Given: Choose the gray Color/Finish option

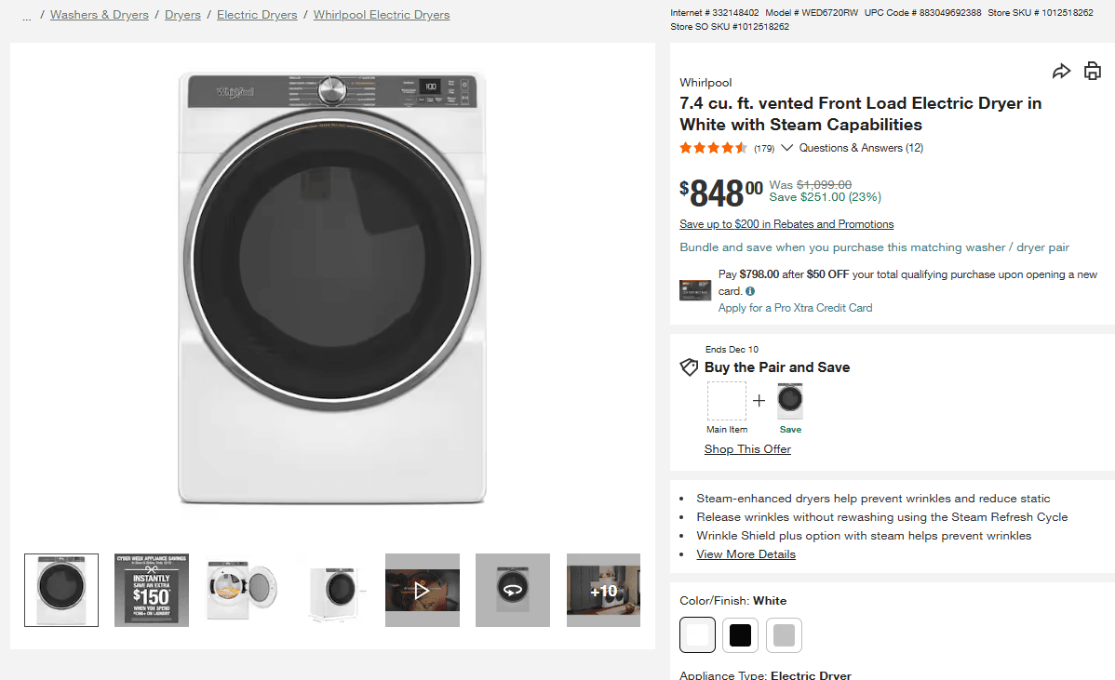Looking at the screenshot, I should click(x=784, y=634).
